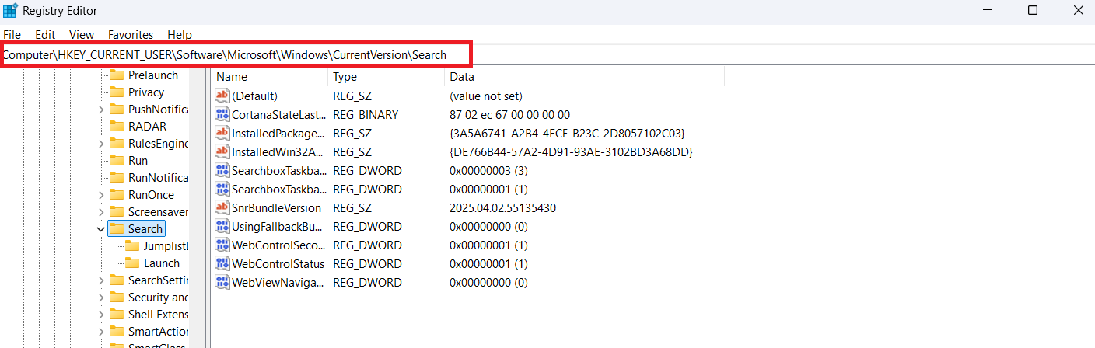This screenshot has height=348, width=1095.
Task: Select the WebControlSeco DWORD icon
Action: pyautogui.click(x=223, y=245)
